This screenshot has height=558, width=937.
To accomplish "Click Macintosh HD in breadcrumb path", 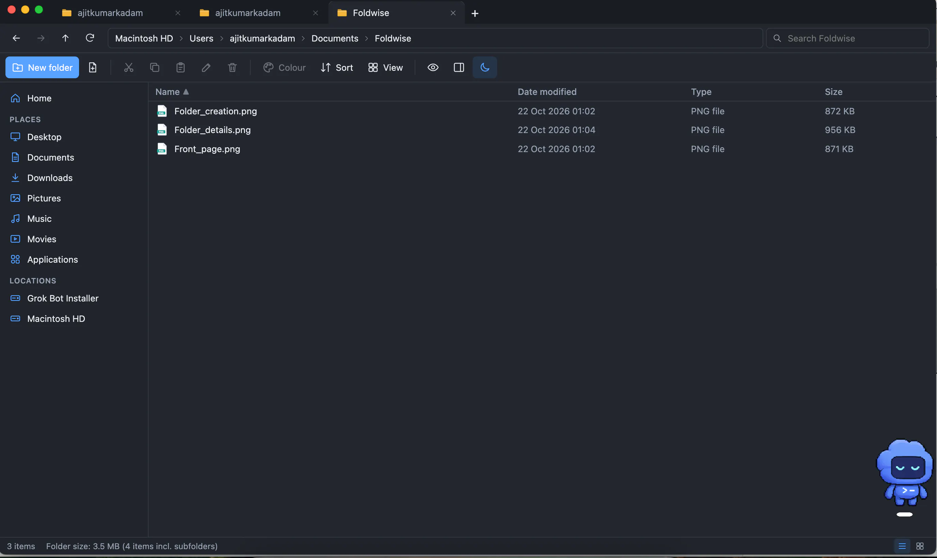I will point(144,38).
